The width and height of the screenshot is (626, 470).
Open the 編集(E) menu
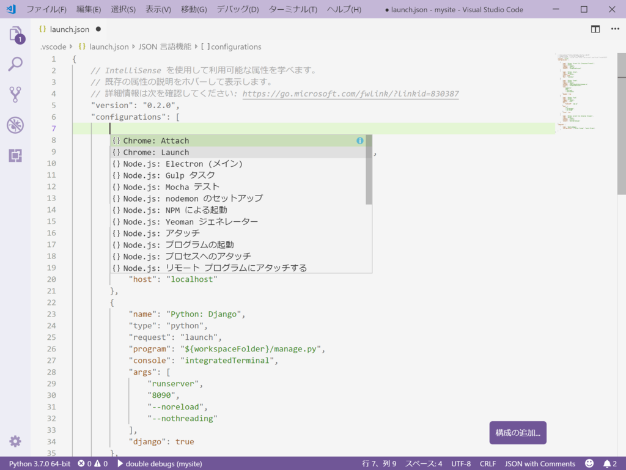pos(89,9)
